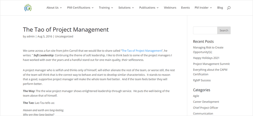Go to the Blog page

click(220, 8)
